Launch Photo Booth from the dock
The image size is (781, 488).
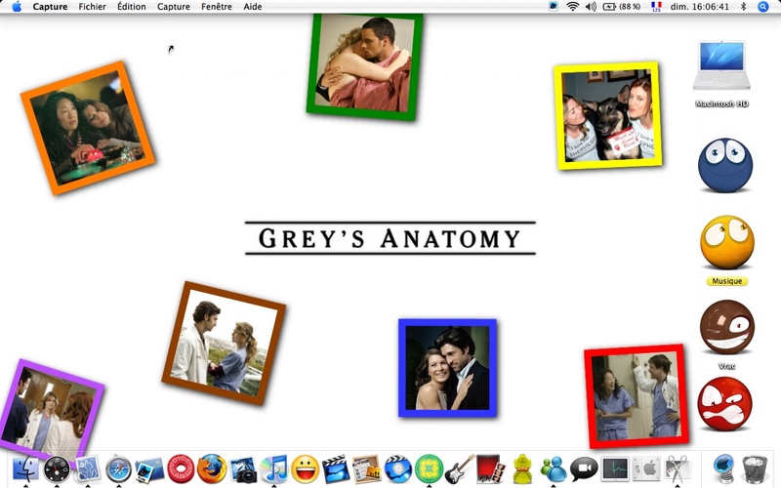tap(490, 469)
